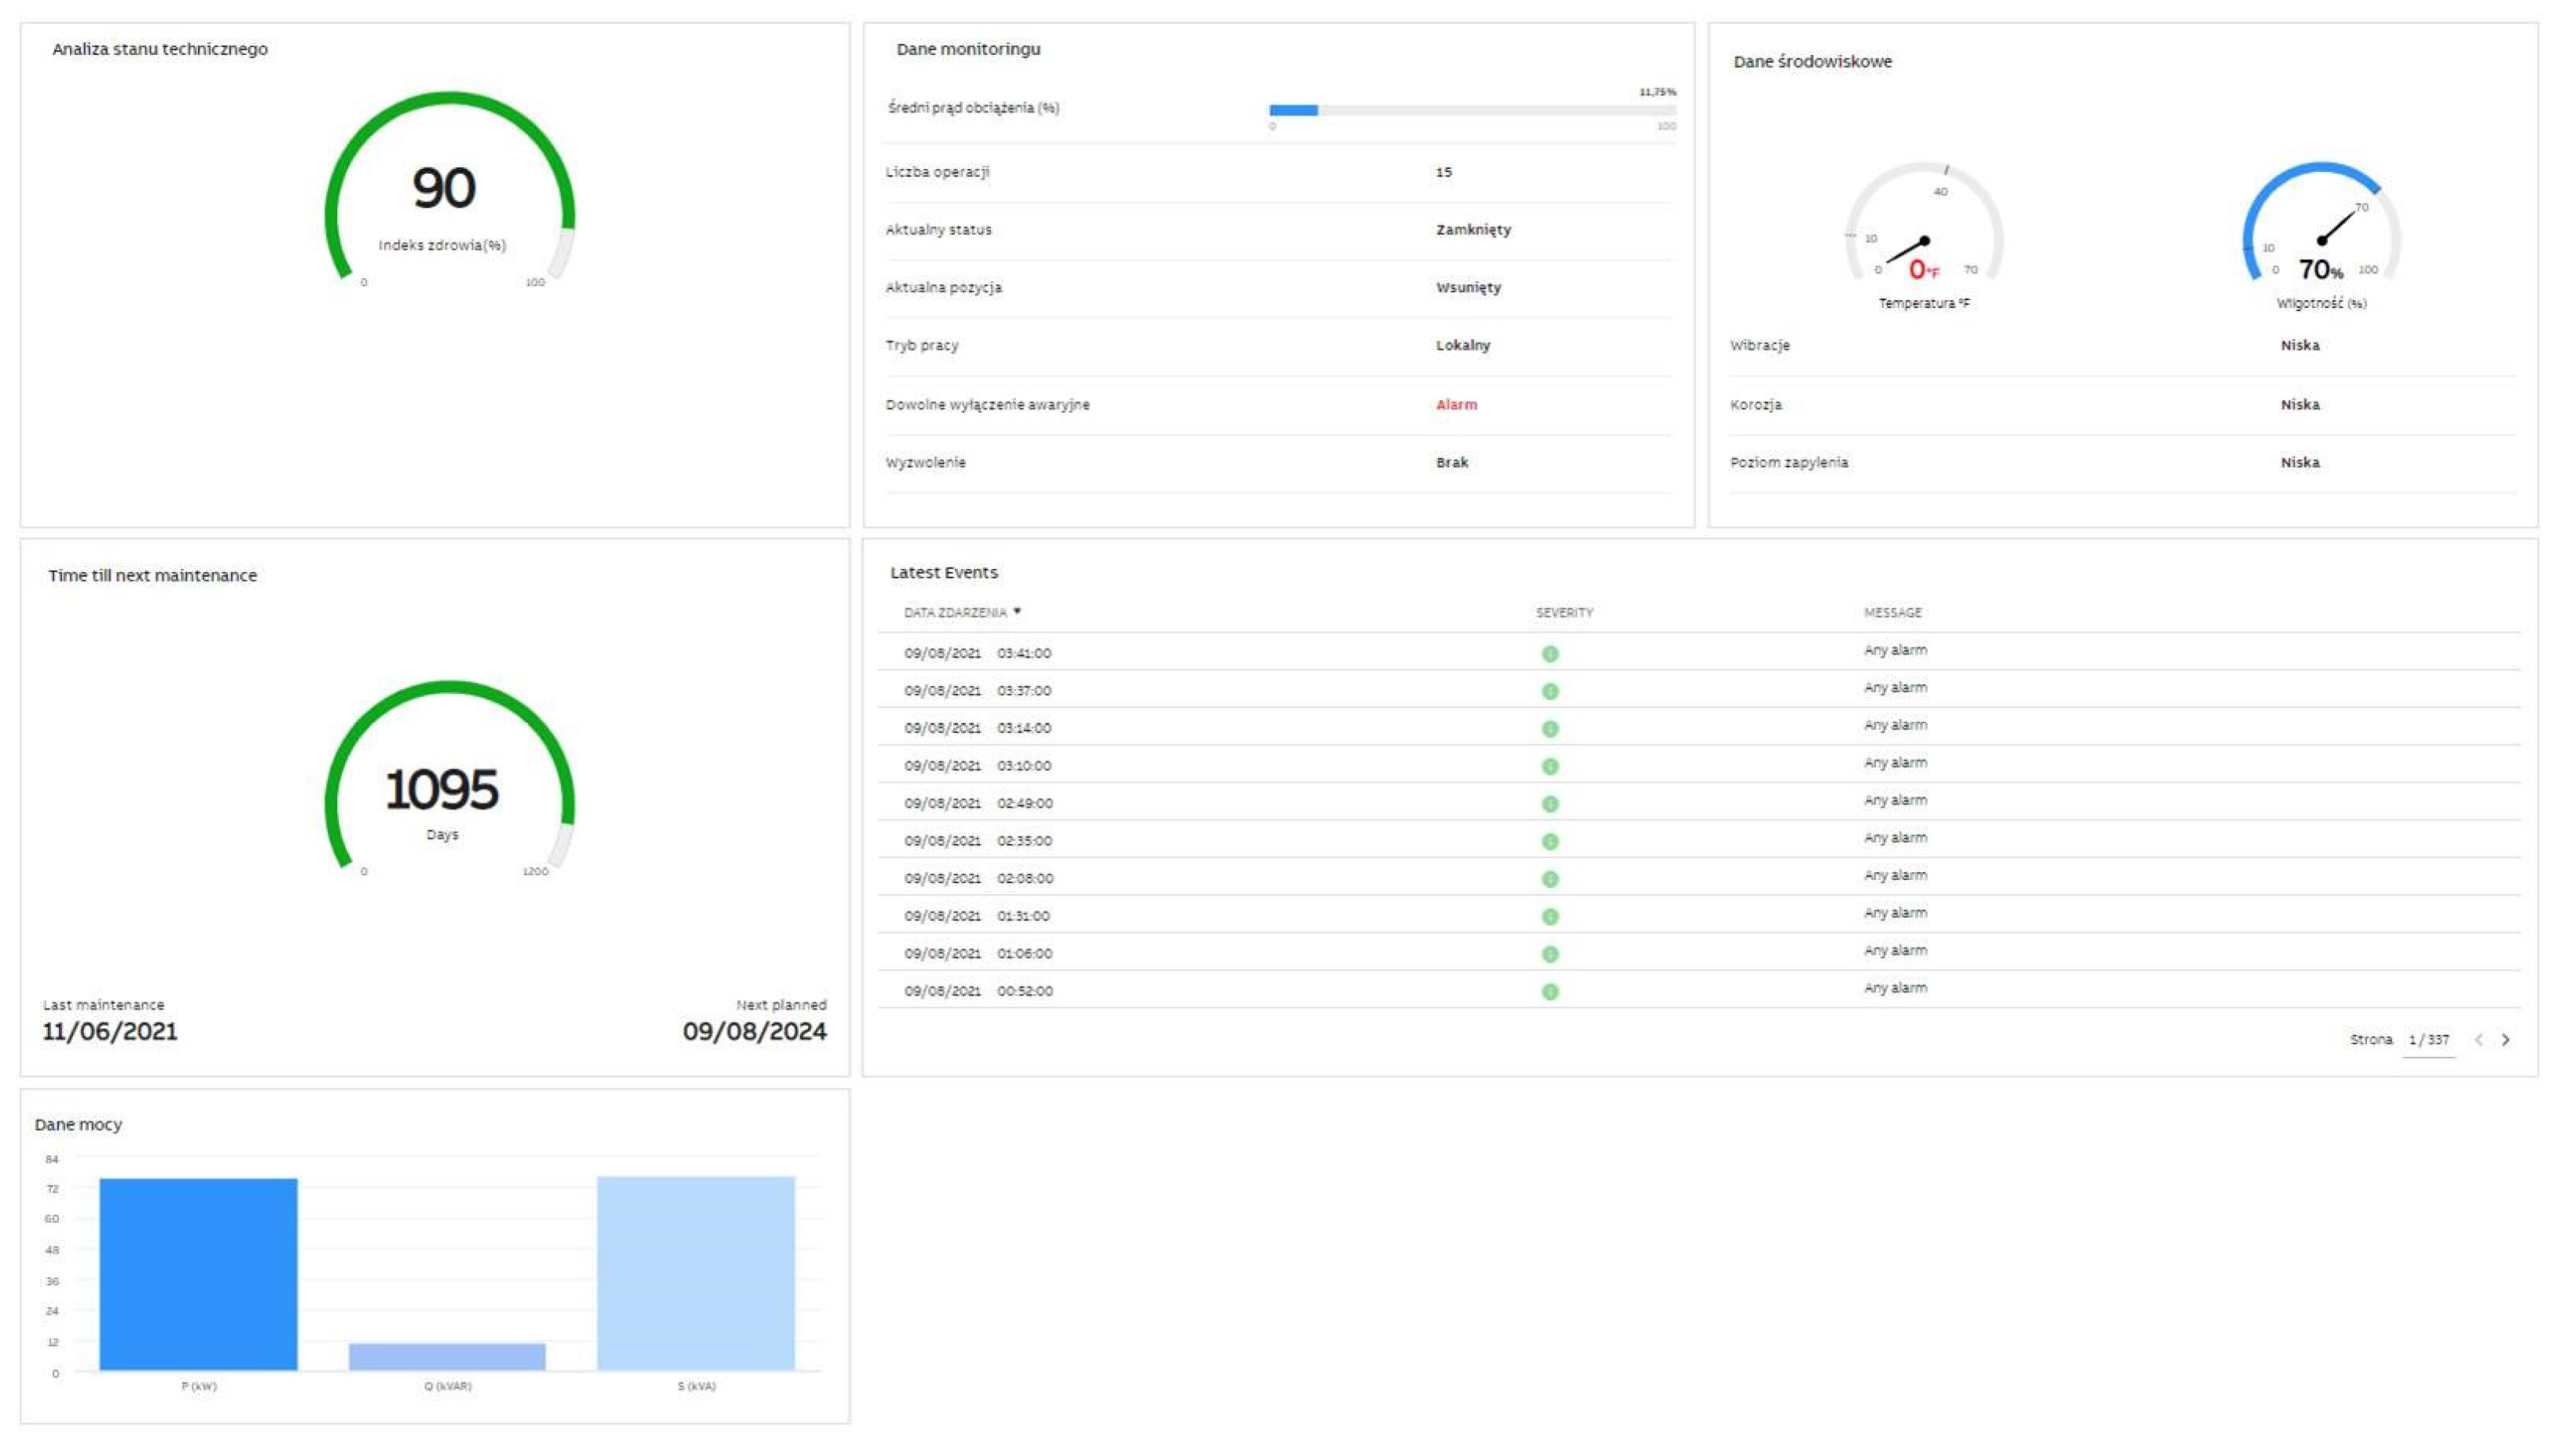Click the average load current progress bar
Viewport: 2558px width, 1456px height.
click(x=1472, y=110)
